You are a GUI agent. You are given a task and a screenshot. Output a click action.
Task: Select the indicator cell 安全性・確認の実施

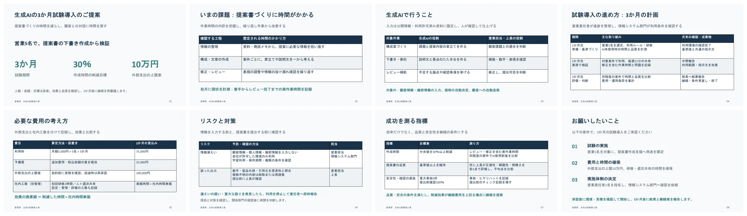[x=401, y=182]
